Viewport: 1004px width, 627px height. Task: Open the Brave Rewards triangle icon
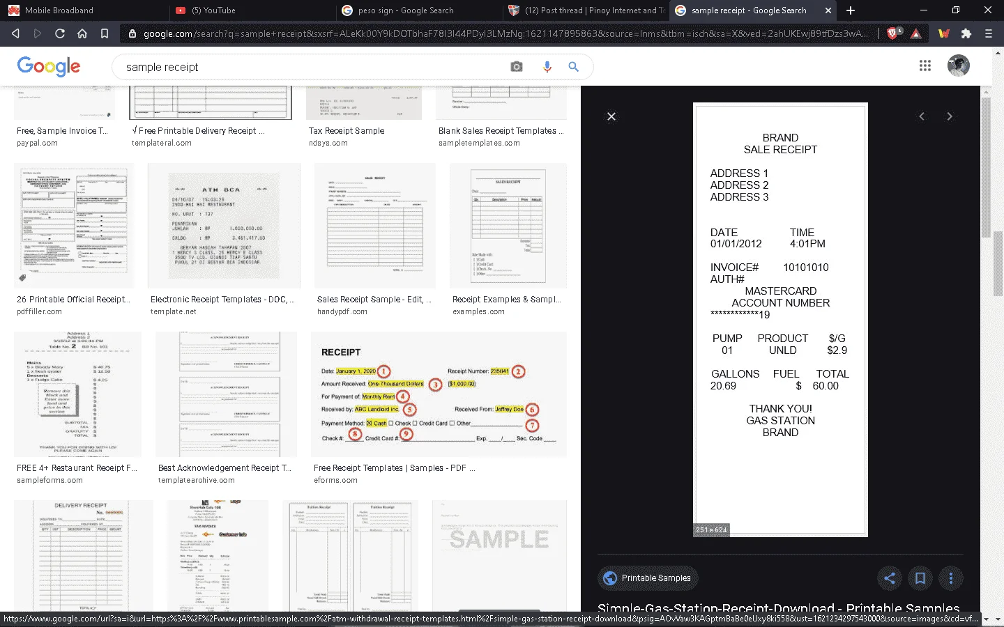coord(916,33)
